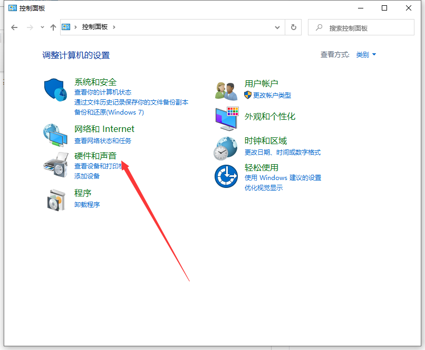Click the Network and Internet globe icon

click(x=55, y=135)
